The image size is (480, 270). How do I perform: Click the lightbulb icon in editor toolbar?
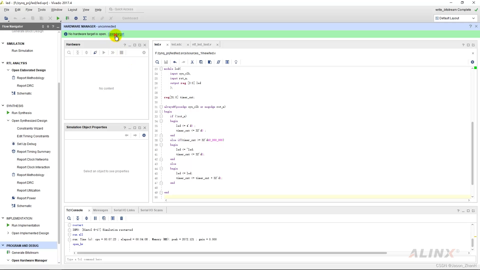(236, 62)
